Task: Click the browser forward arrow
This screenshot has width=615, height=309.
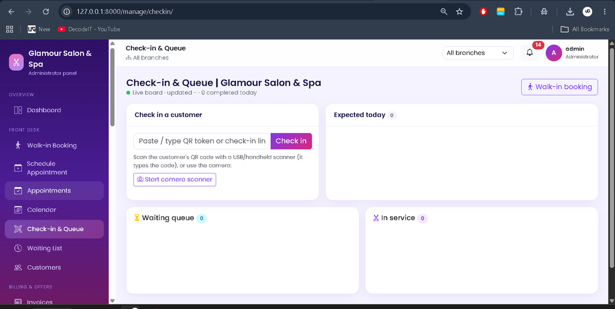Action: coord(28,12)
